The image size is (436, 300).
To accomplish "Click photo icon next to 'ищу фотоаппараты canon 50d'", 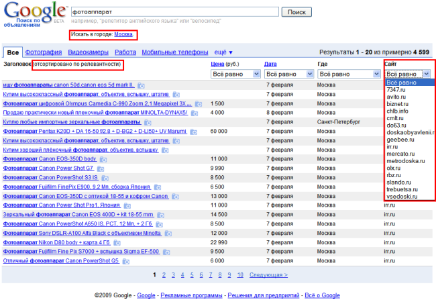I will click(142, 85).
